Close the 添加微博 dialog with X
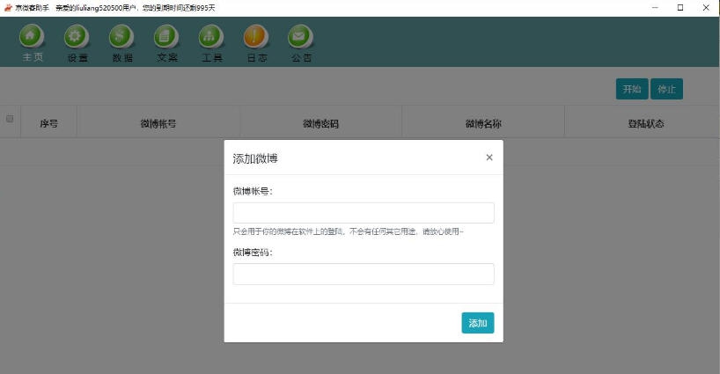Screen dimensions: 720x374 click(489, 158)
